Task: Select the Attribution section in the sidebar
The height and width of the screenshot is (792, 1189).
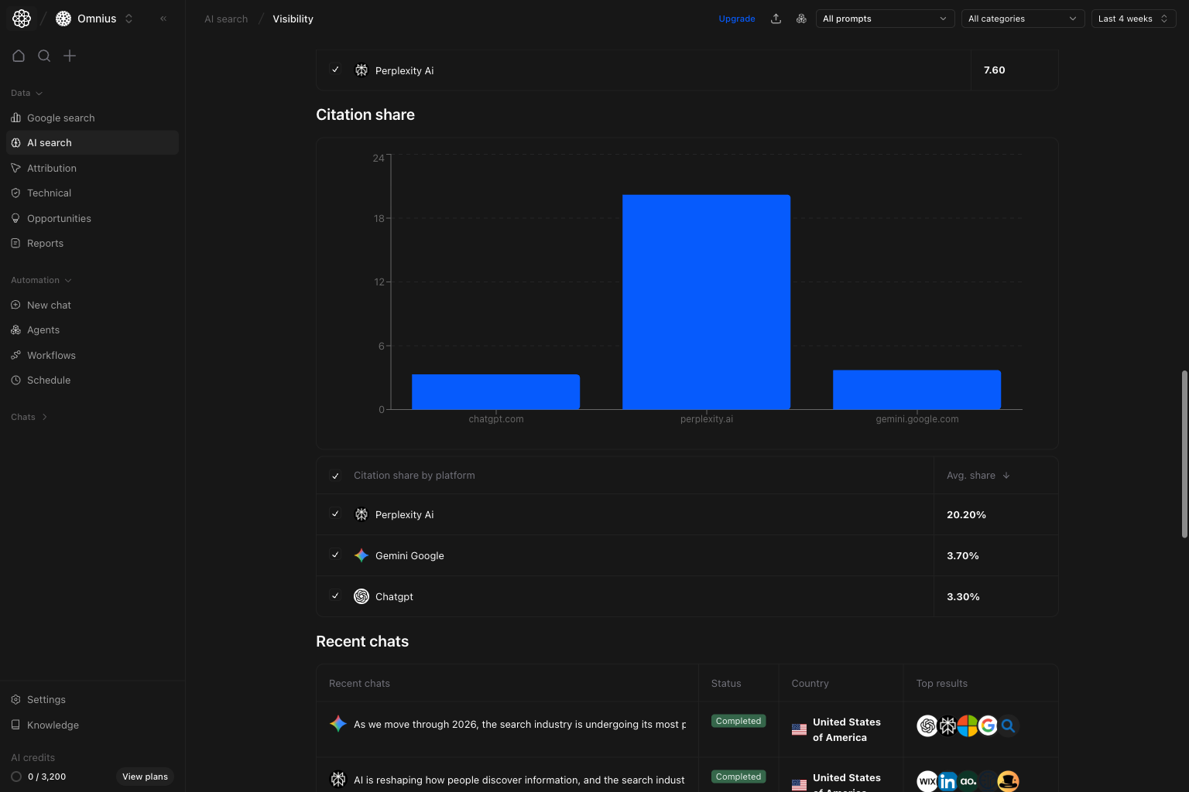Action: coord(52,168)
